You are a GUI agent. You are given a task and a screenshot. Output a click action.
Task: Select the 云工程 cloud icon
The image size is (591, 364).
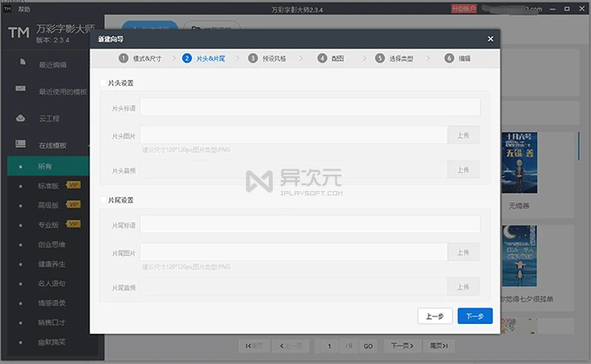21,118
